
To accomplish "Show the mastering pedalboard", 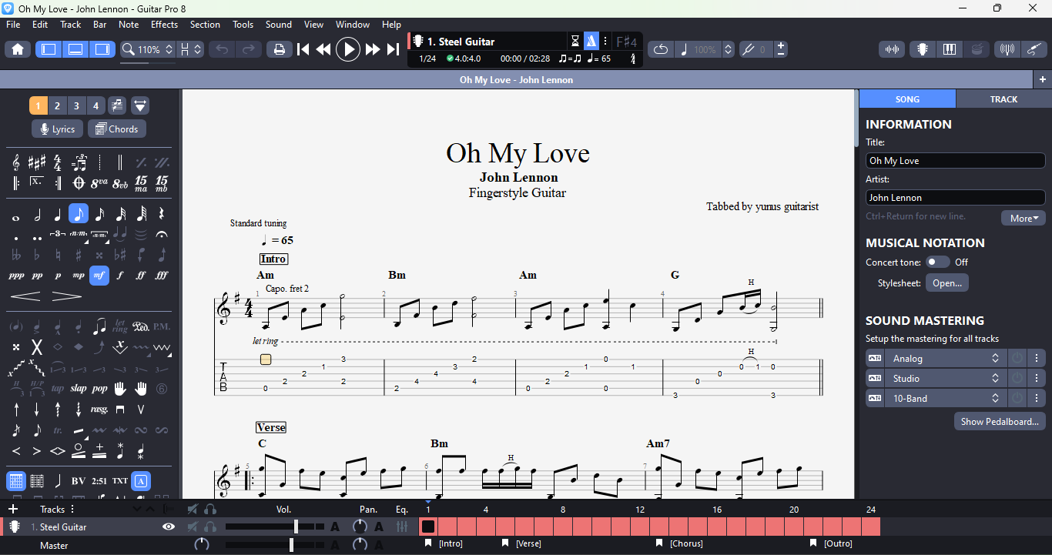I will [1000, 422].
